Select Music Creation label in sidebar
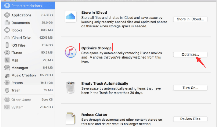The height and width of the screenshot is (127, 217). point(24,75)
